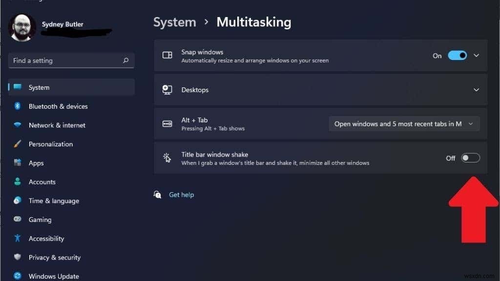
Task: Select the Bluetooth & devices sidebar icon
Action: click(17, 106)
